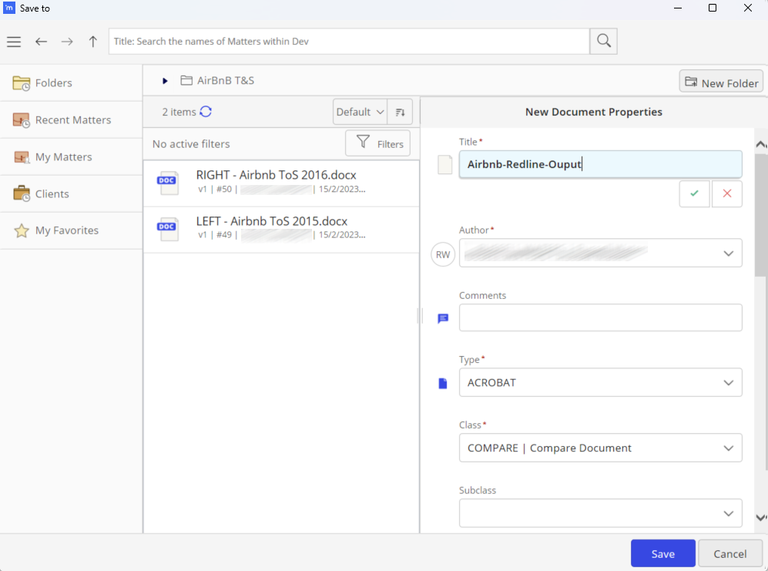Screen dimensions: 768x571
Task: Open the Class COMPARE dropdown
Action: pos(601,448)
